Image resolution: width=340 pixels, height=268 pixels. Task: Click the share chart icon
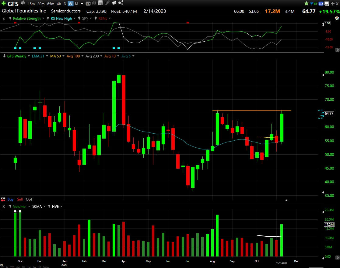[x=121, y=3]
